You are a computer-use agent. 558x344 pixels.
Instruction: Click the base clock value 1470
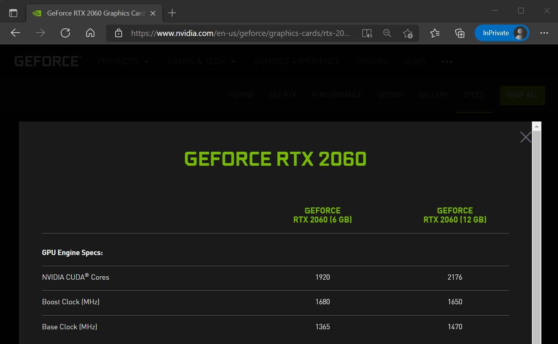click(455, 327)
